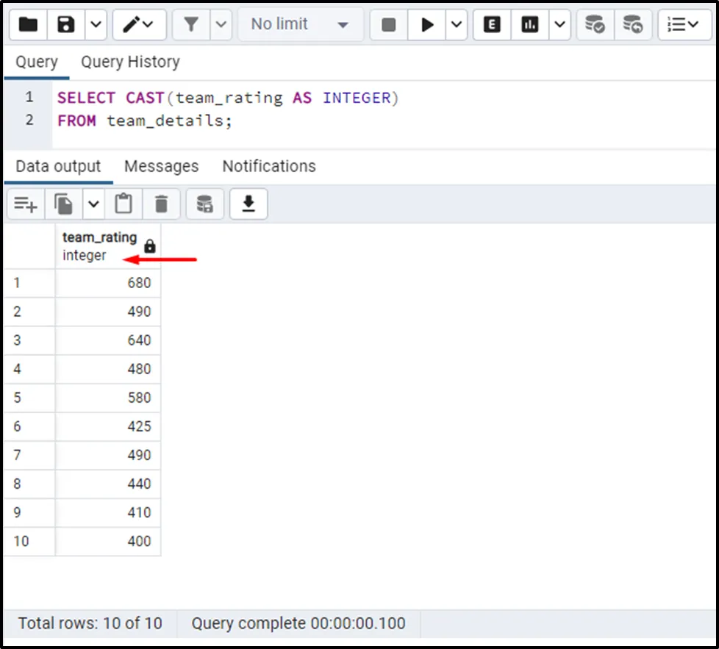The image size is (719, 649).
Task: Save the query file
Action: click(x=66, y=24)
